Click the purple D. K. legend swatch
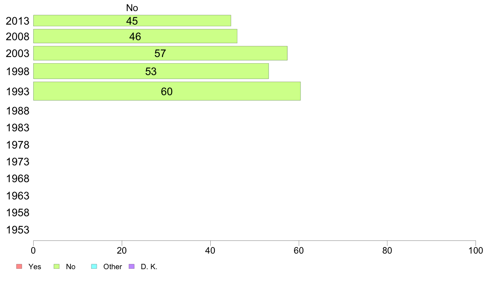The image size is (487, 302). pos(132,267)
